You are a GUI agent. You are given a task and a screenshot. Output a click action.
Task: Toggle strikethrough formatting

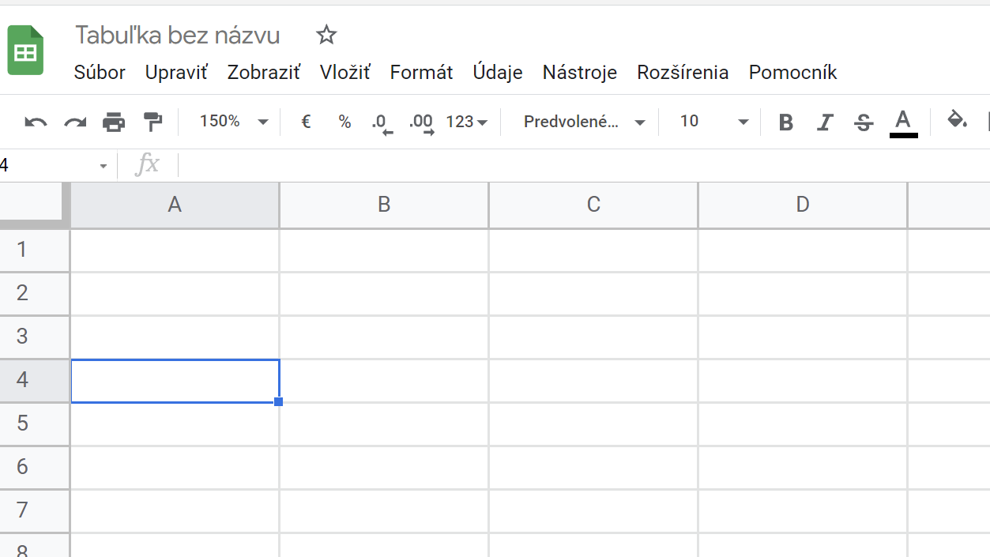click(x=863, y=121)
